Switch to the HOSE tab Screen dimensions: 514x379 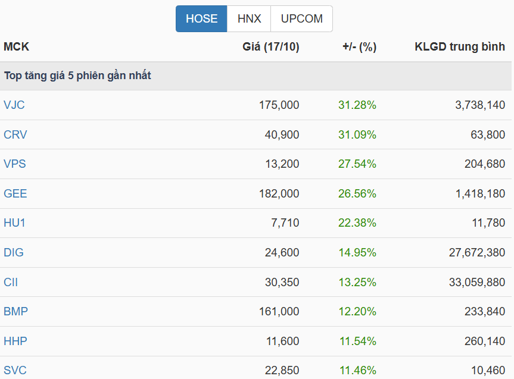201,18
